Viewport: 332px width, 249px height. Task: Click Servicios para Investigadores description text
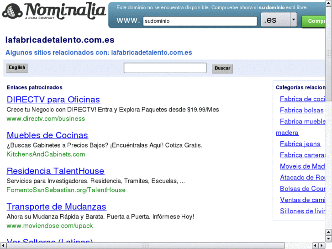coord(96,181)
